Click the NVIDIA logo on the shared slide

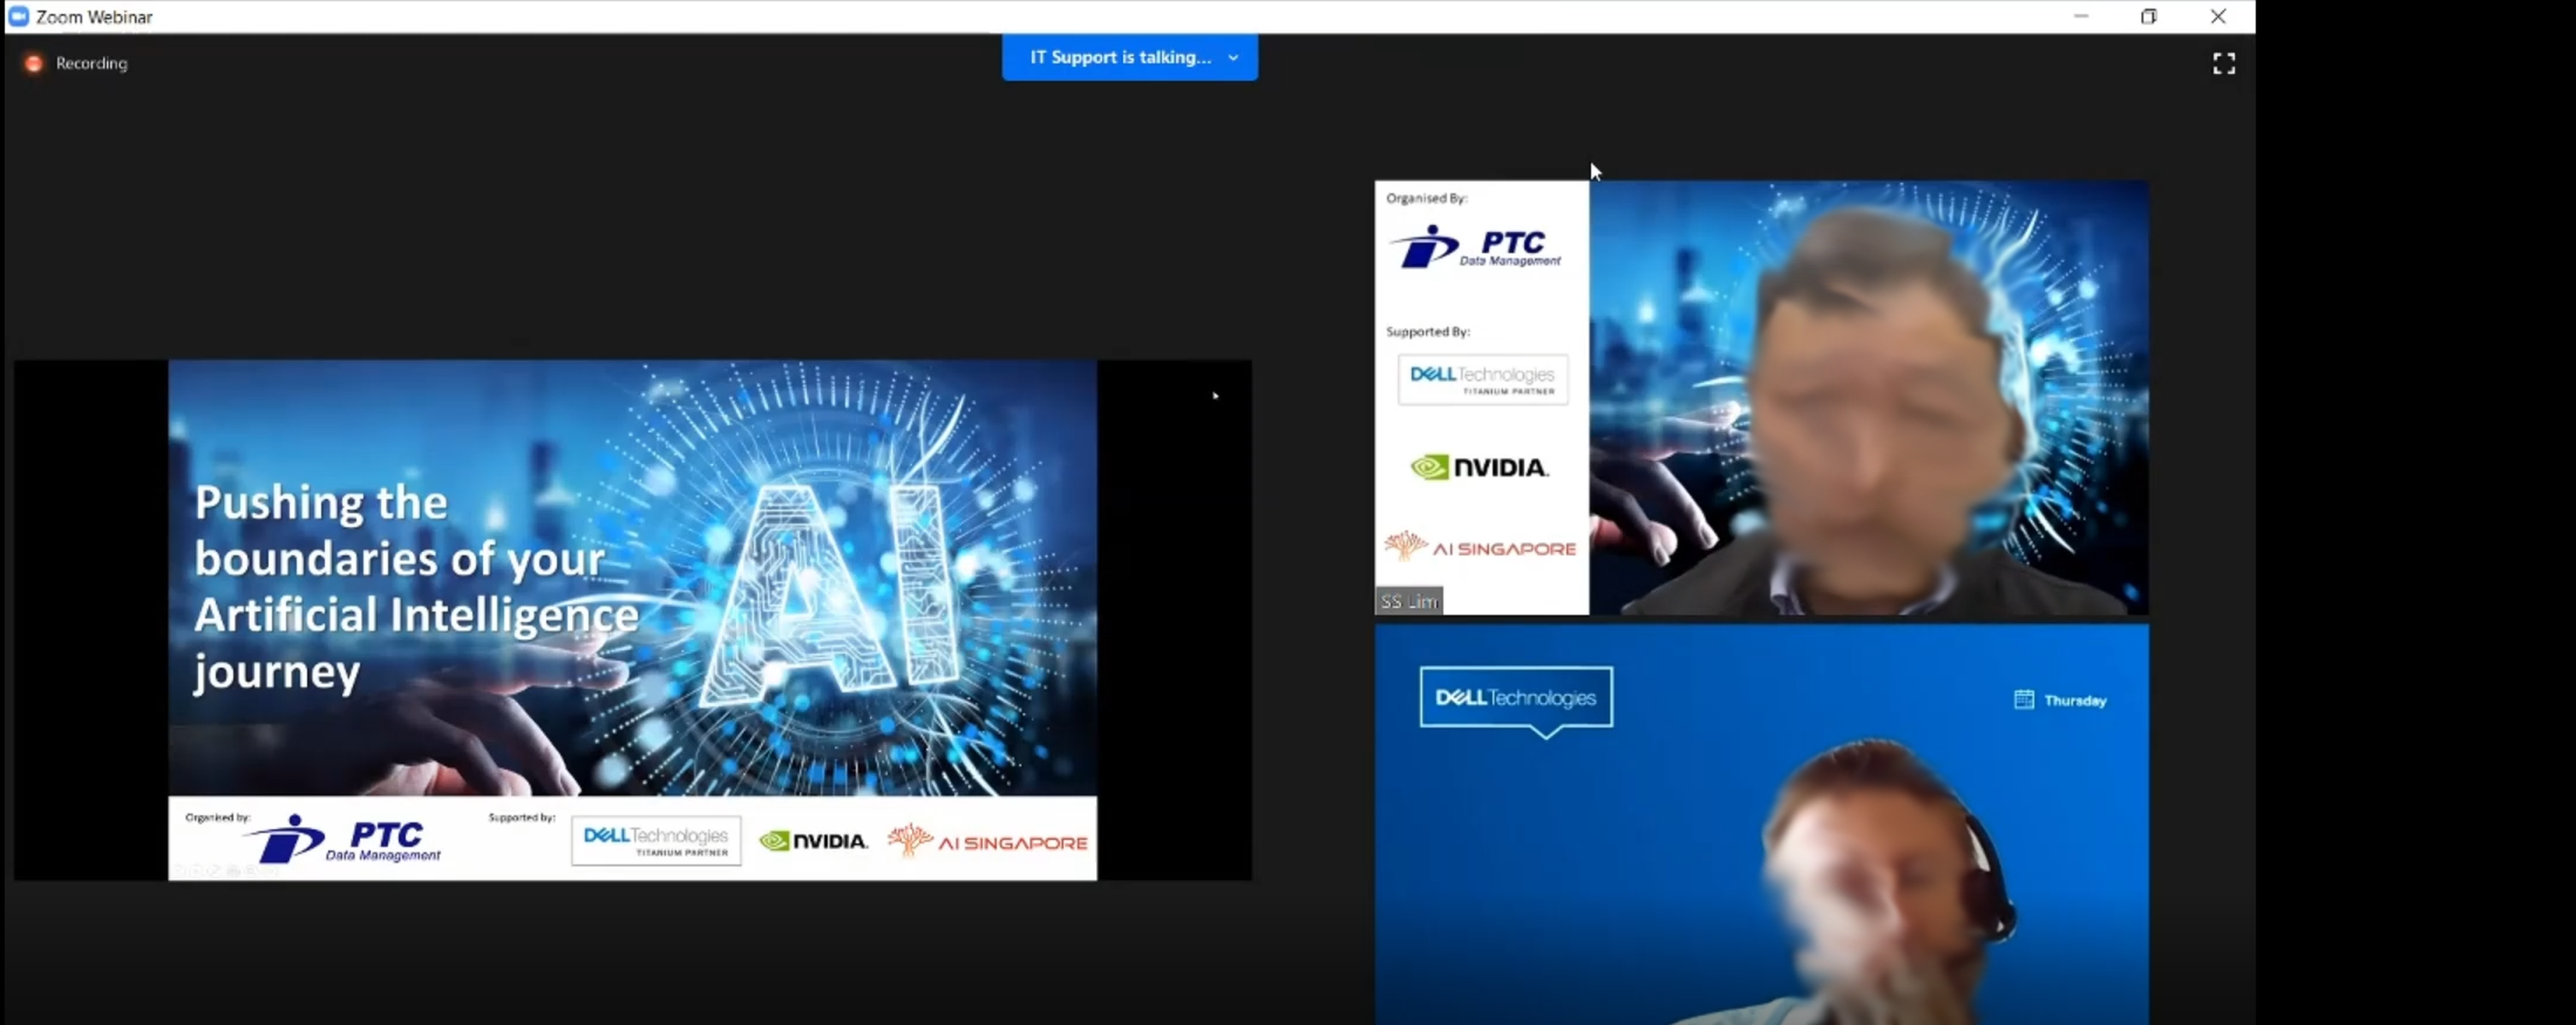click(813, 841)
